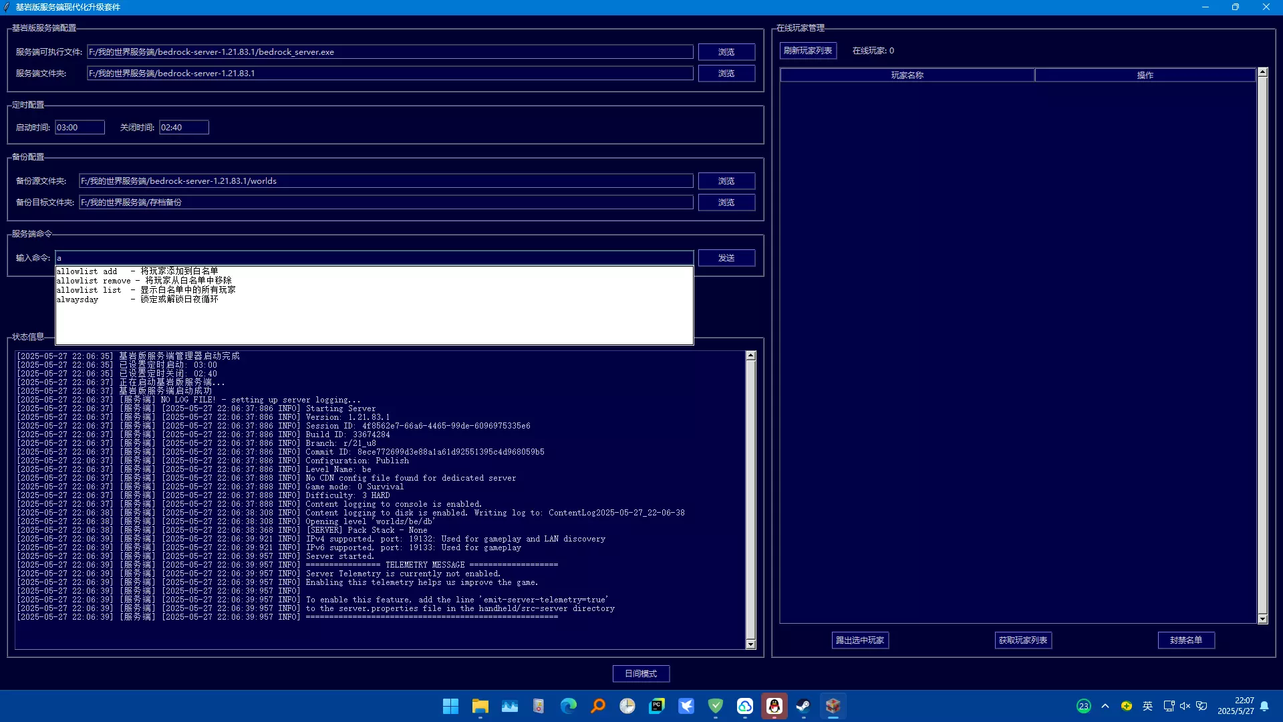Viewport: 1283px width, 722px height.
Task: Click log line 'Difficulty: 3 HARD'
Action: [347, 495]
